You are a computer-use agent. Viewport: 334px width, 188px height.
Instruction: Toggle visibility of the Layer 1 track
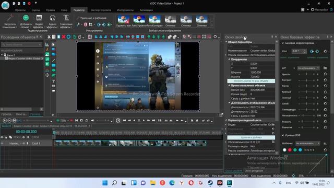click(2, 144)
